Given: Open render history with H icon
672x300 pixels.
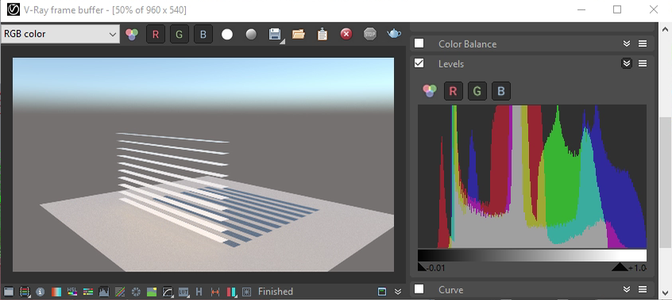Looking at the screenshot, I should [x=199, y=292].
